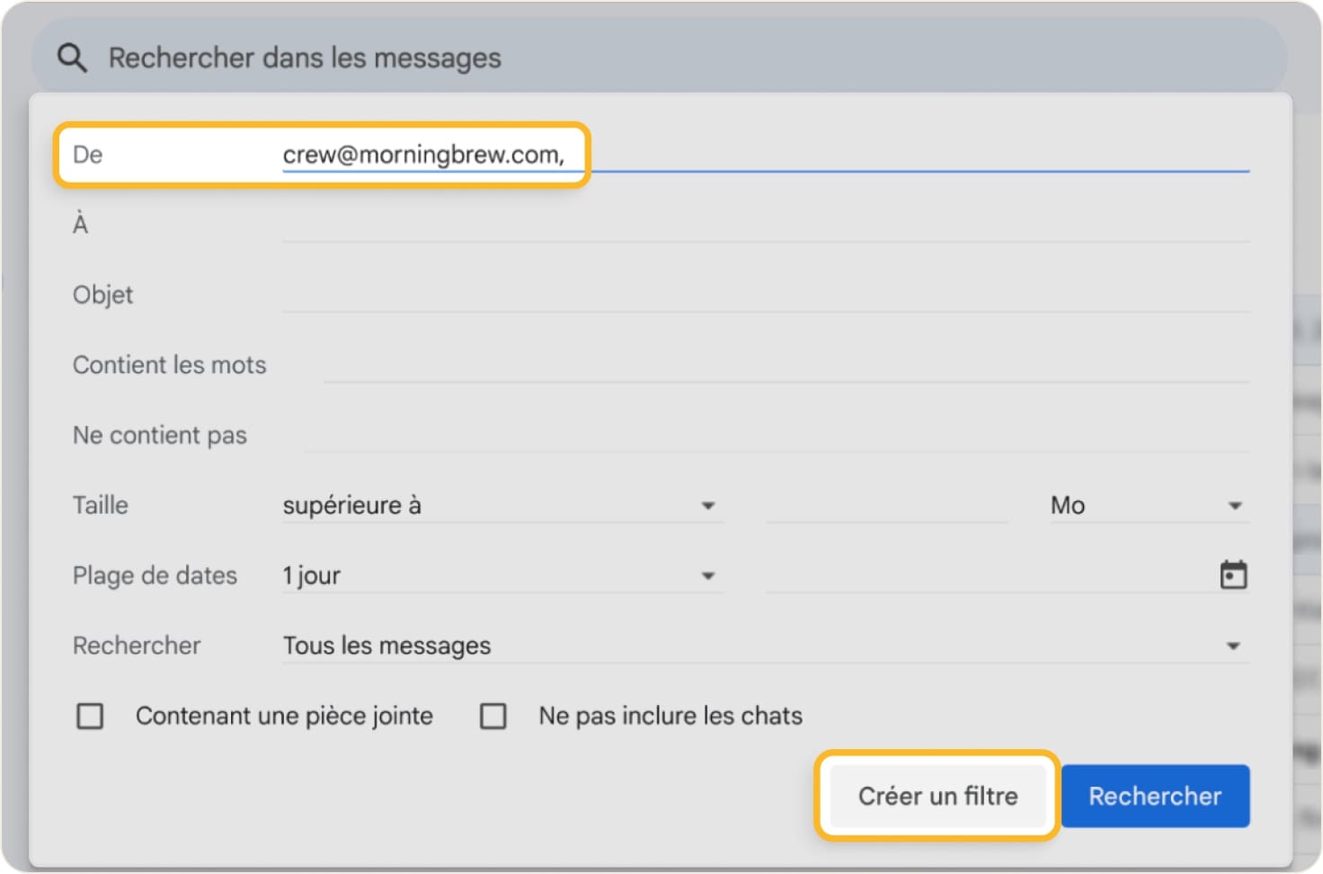Click the date field beside the calendar icon
The width and height of the screenshot is (1323, 874).
tap(989, 575)
